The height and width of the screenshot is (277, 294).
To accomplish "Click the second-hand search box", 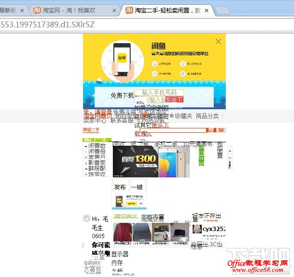I will tap(173, 130).
